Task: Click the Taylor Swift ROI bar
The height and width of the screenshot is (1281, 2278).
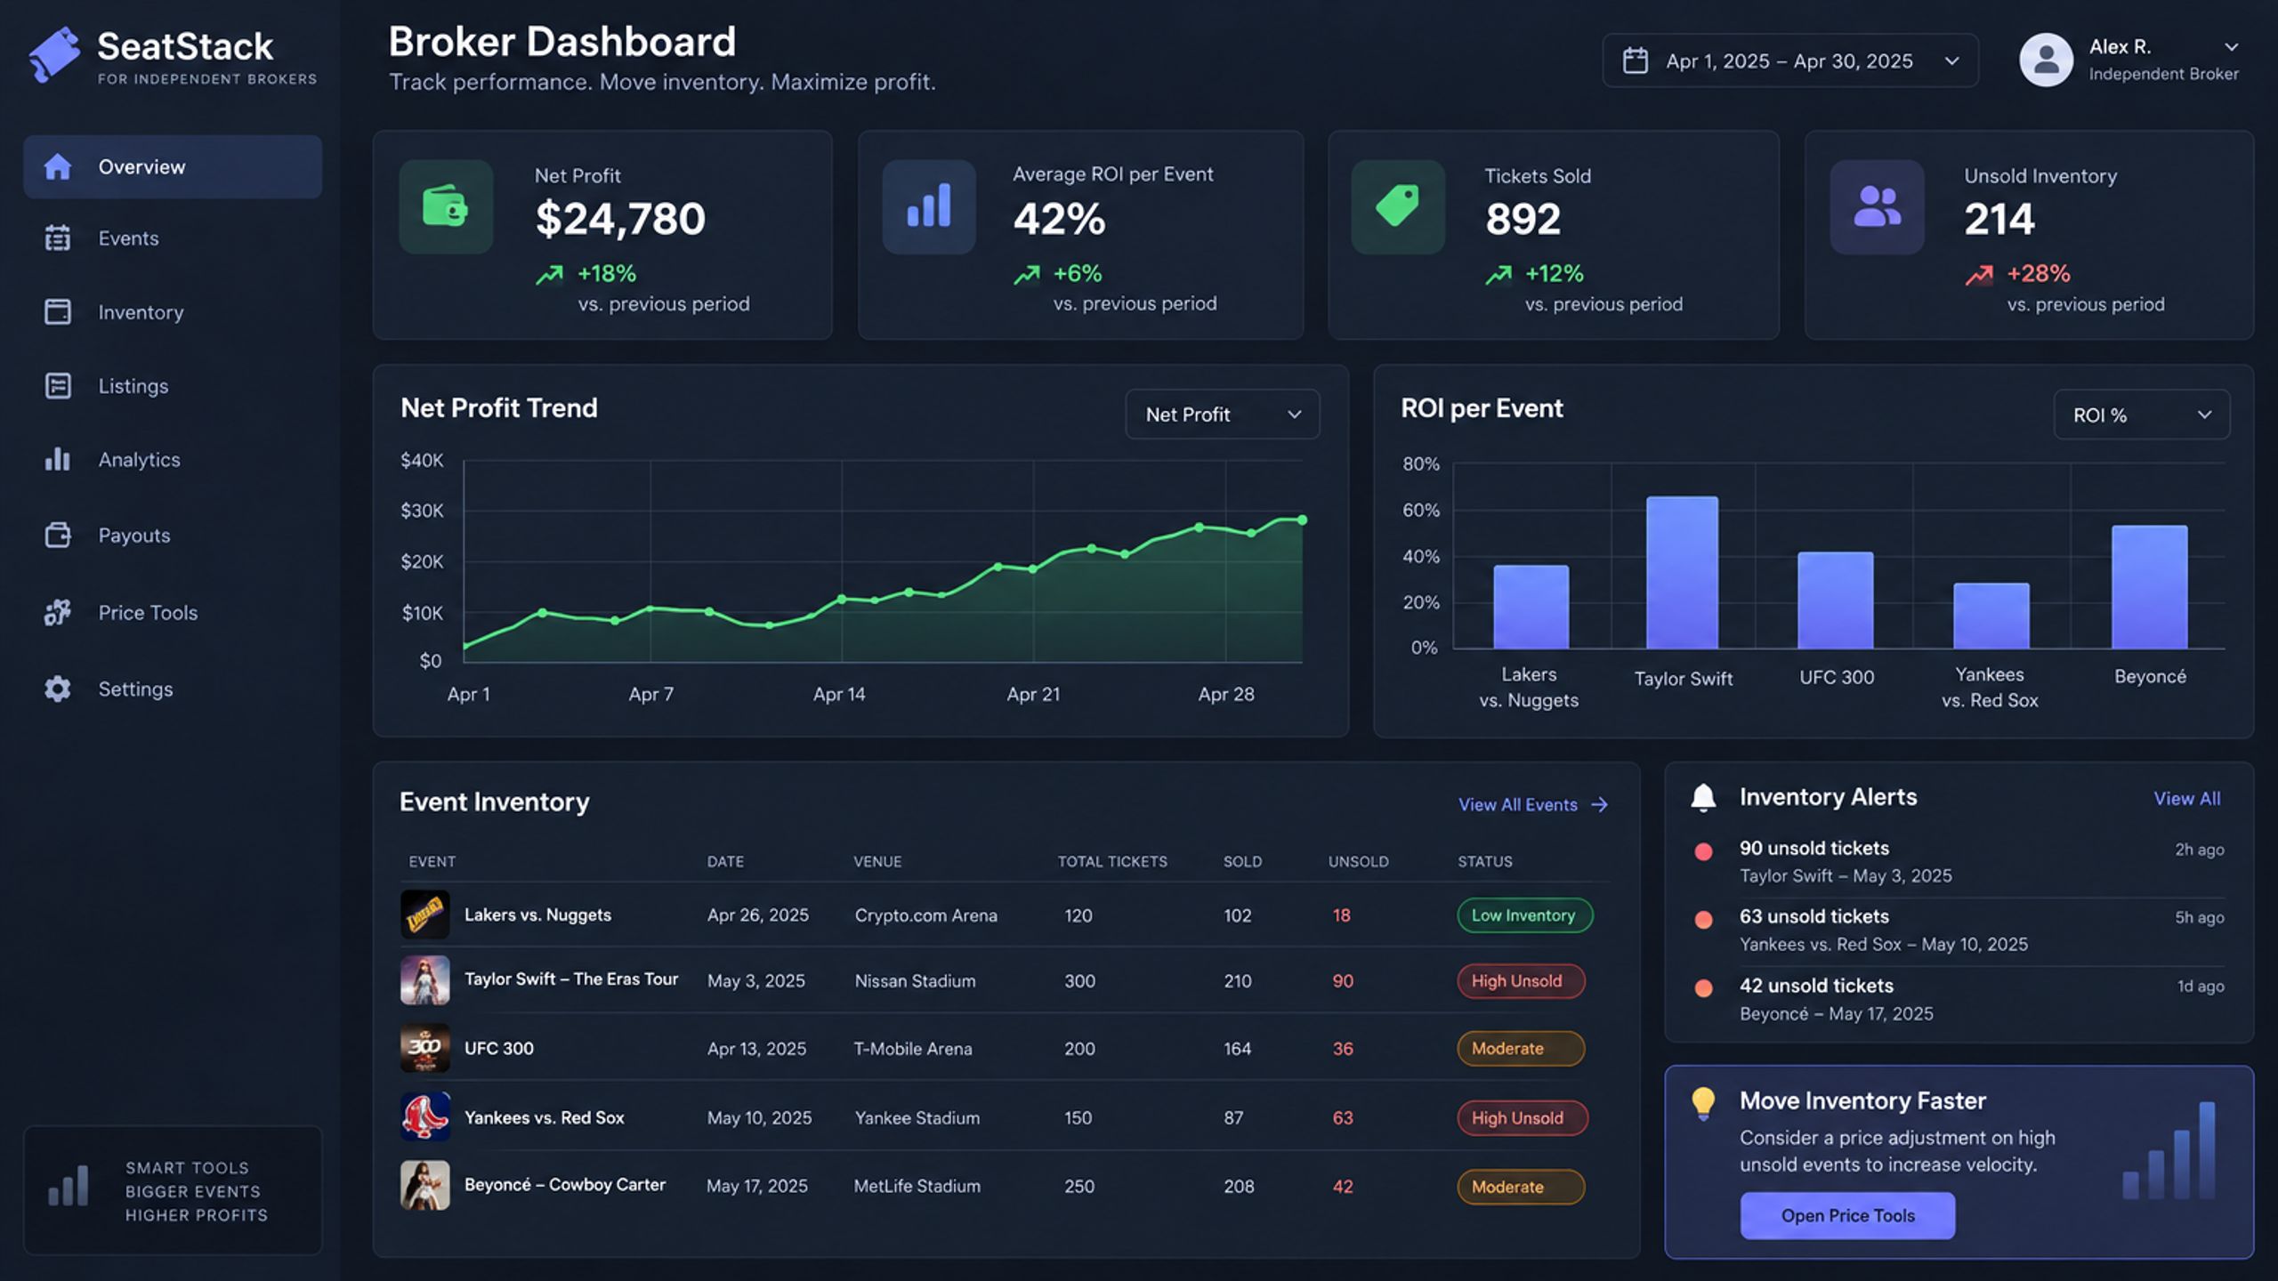Action: [1682, 572]
